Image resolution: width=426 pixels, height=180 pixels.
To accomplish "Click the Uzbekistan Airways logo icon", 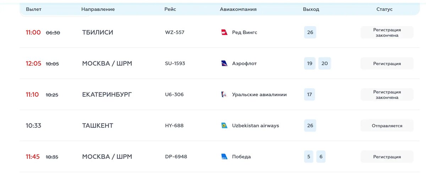I will coord(224,126).
